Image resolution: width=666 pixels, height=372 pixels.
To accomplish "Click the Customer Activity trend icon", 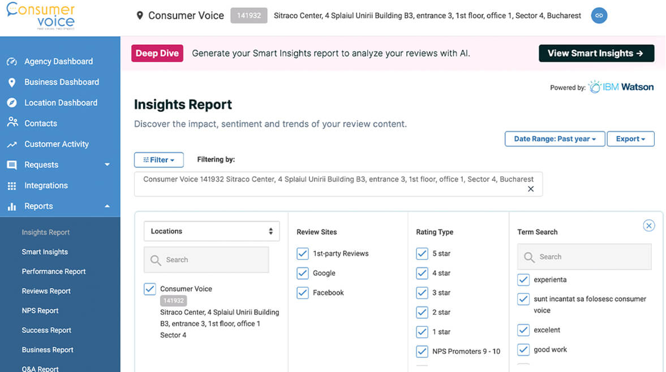I will point(12,145).
